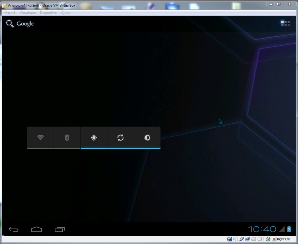The width and height of the screenshot is (298, 244).
Task: Click the 10:40 clock in system bar
Action: pos(262,229)
